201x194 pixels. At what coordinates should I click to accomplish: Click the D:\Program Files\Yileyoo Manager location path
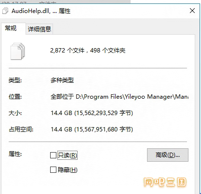click(120, 97)
